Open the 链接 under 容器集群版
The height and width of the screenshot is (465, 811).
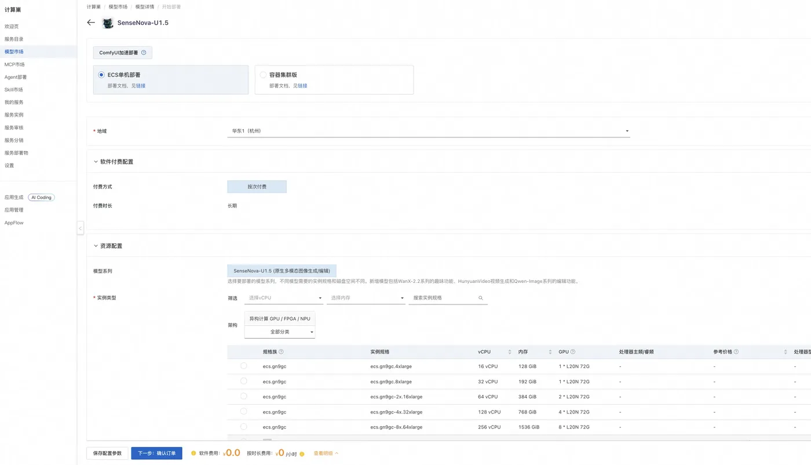click(302, 86)
